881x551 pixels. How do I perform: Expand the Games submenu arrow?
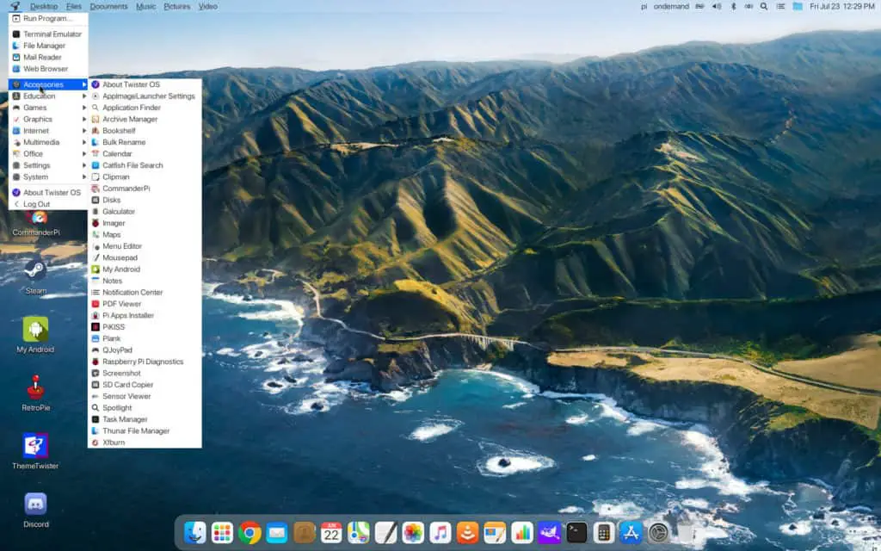tap(84, 108)
